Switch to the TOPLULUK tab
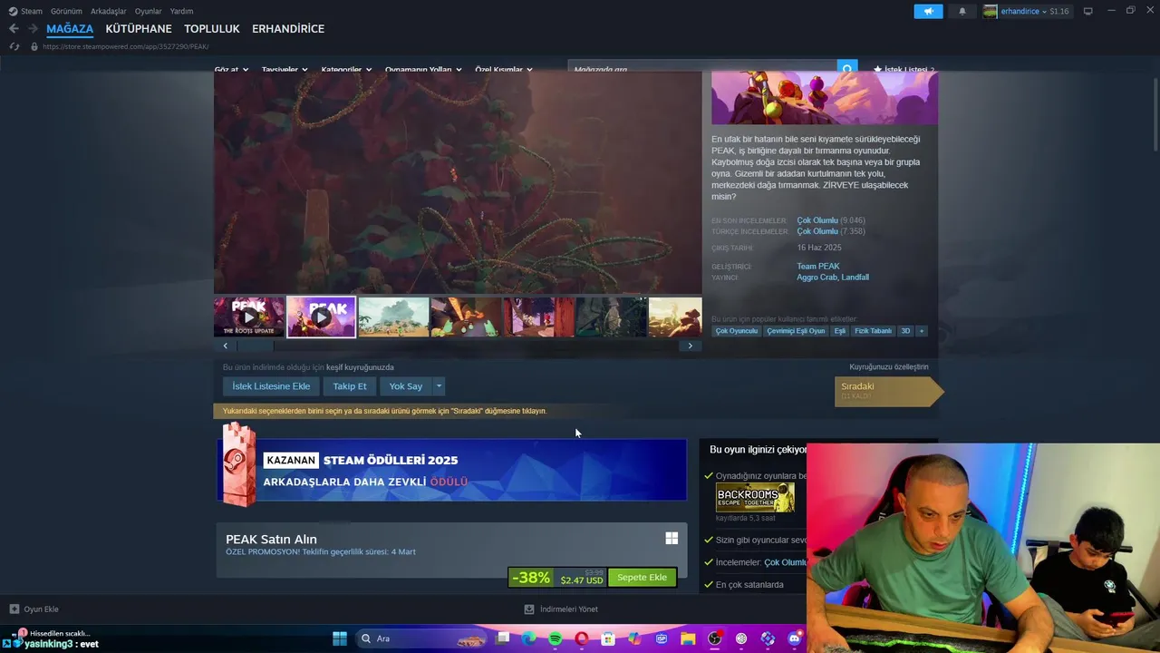 [212, 29]
